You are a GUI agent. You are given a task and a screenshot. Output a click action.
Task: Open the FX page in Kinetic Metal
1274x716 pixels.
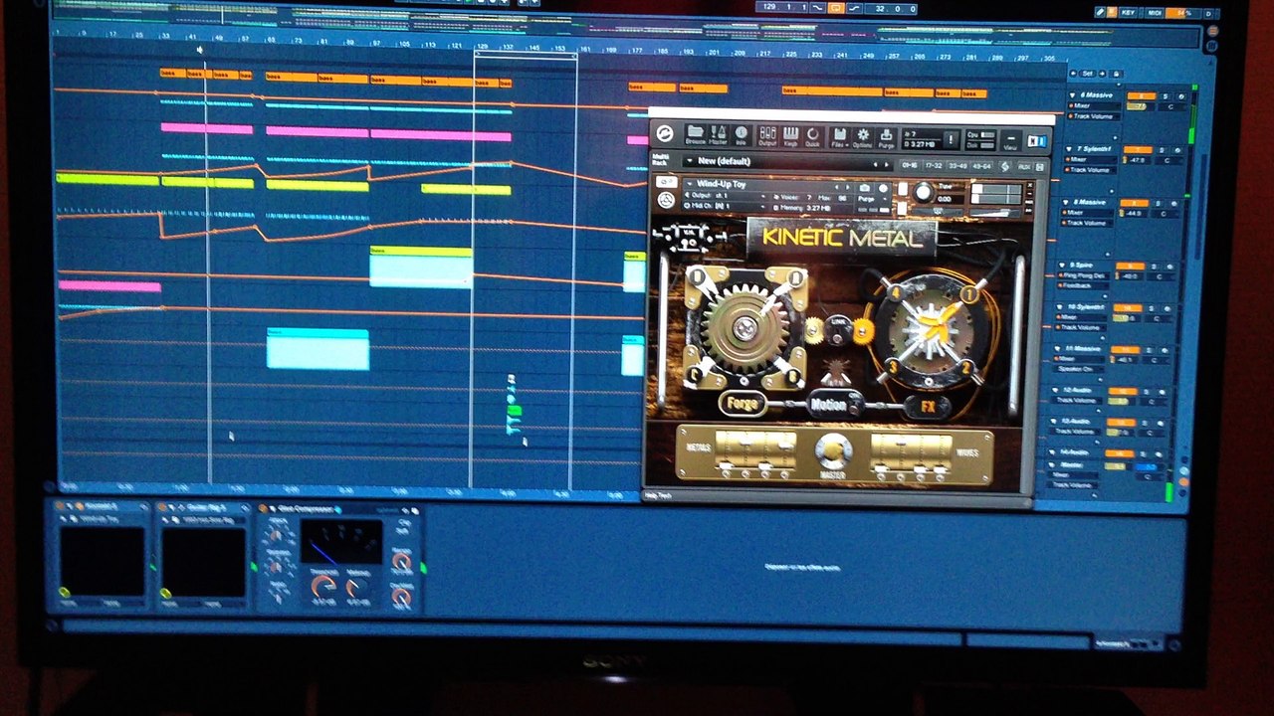coord(928,407)
